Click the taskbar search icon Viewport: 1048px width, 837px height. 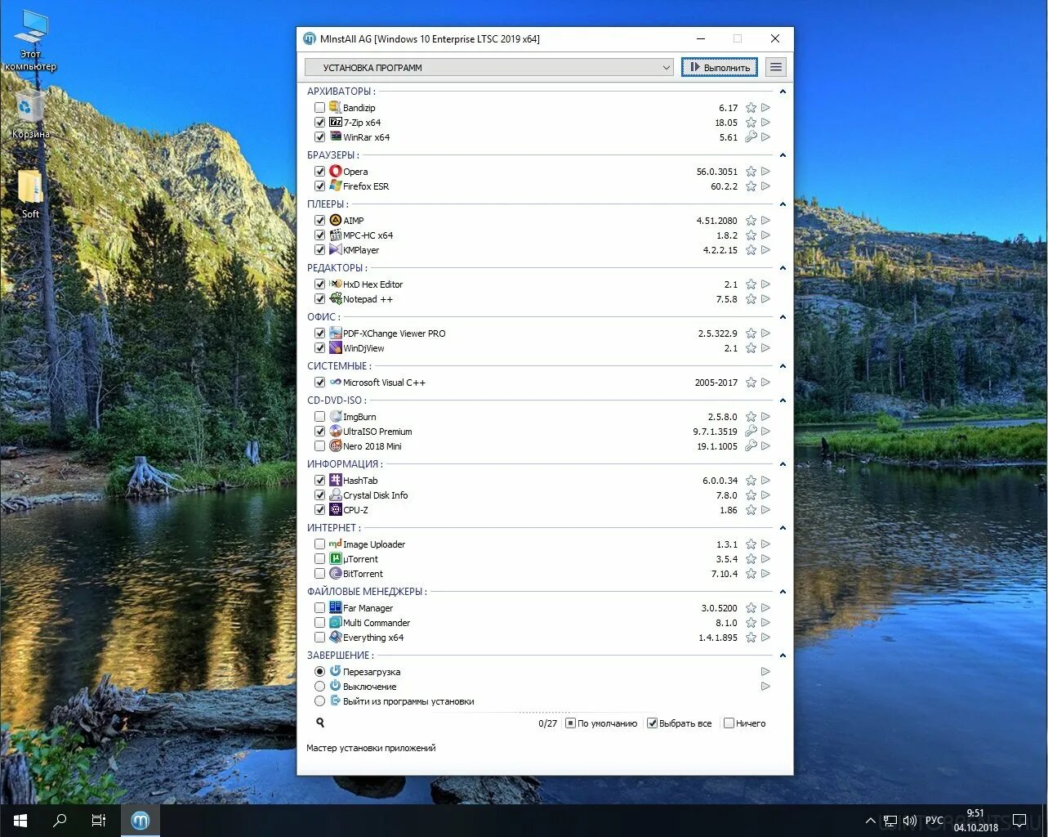(x=60, y=821)
